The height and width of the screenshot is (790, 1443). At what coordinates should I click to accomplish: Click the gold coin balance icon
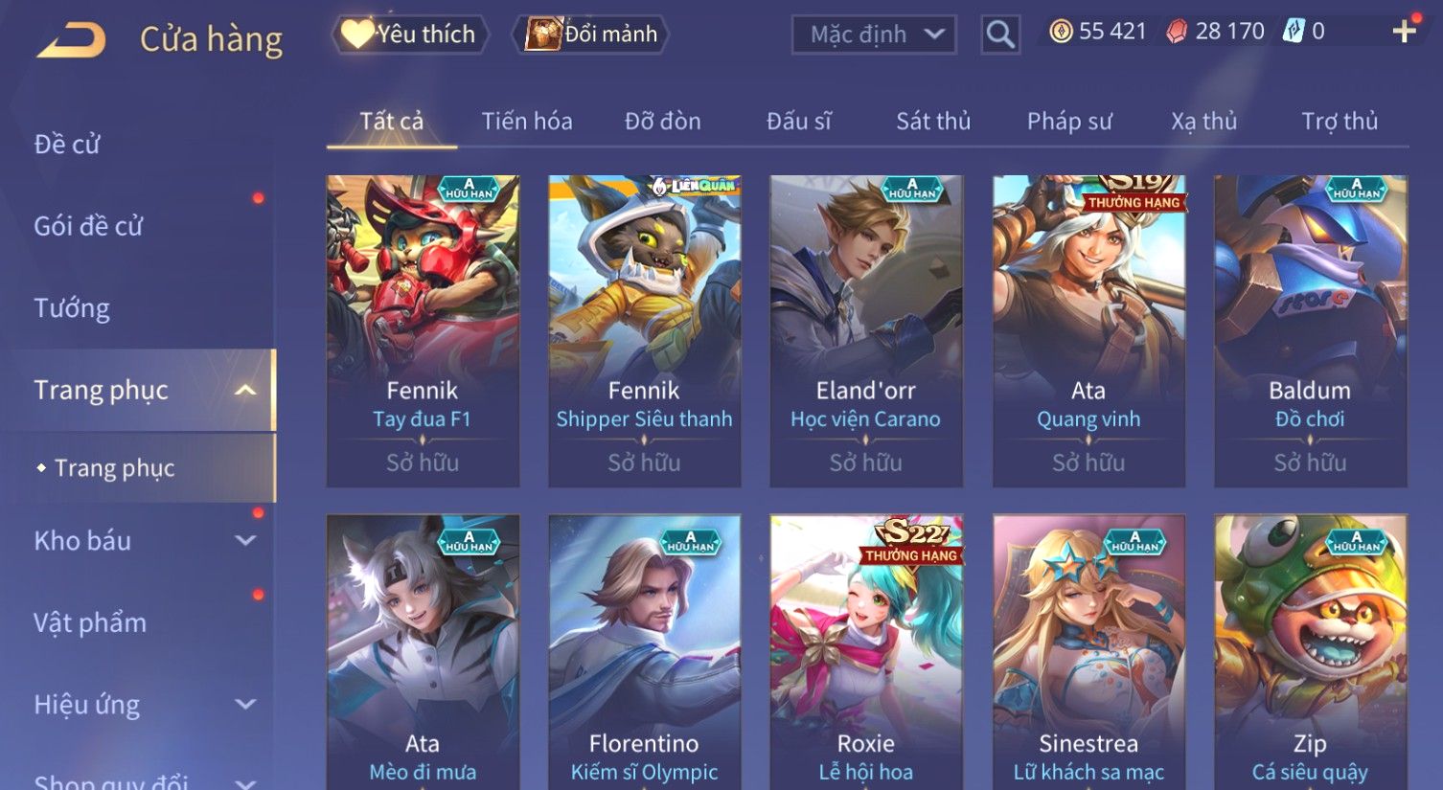click(1061, 32)
